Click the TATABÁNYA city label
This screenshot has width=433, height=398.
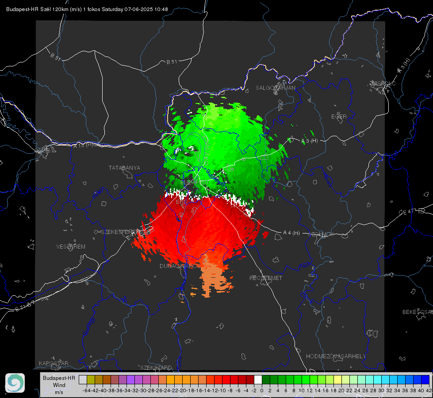(124, 168)
